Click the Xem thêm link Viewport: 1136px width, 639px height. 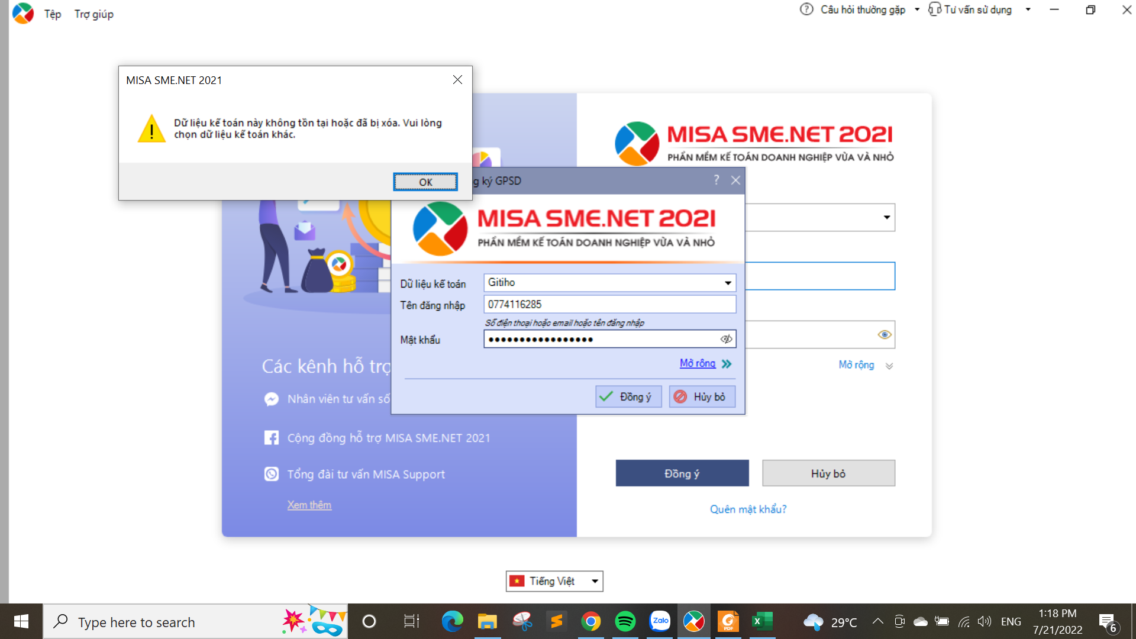[x=309, y=505]
